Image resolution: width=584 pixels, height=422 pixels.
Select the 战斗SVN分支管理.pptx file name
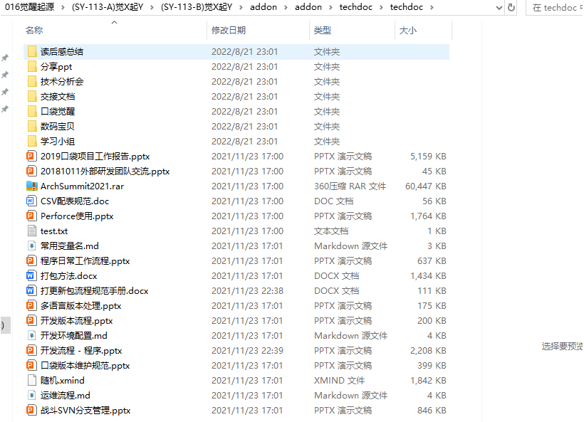[85, 410]
